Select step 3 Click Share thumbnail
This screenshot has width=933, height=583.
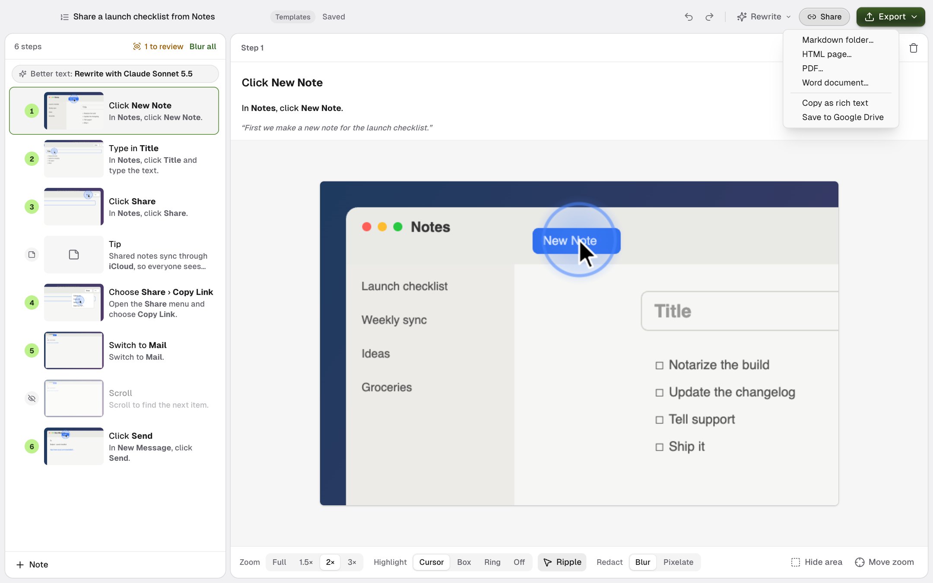[74, 206]
